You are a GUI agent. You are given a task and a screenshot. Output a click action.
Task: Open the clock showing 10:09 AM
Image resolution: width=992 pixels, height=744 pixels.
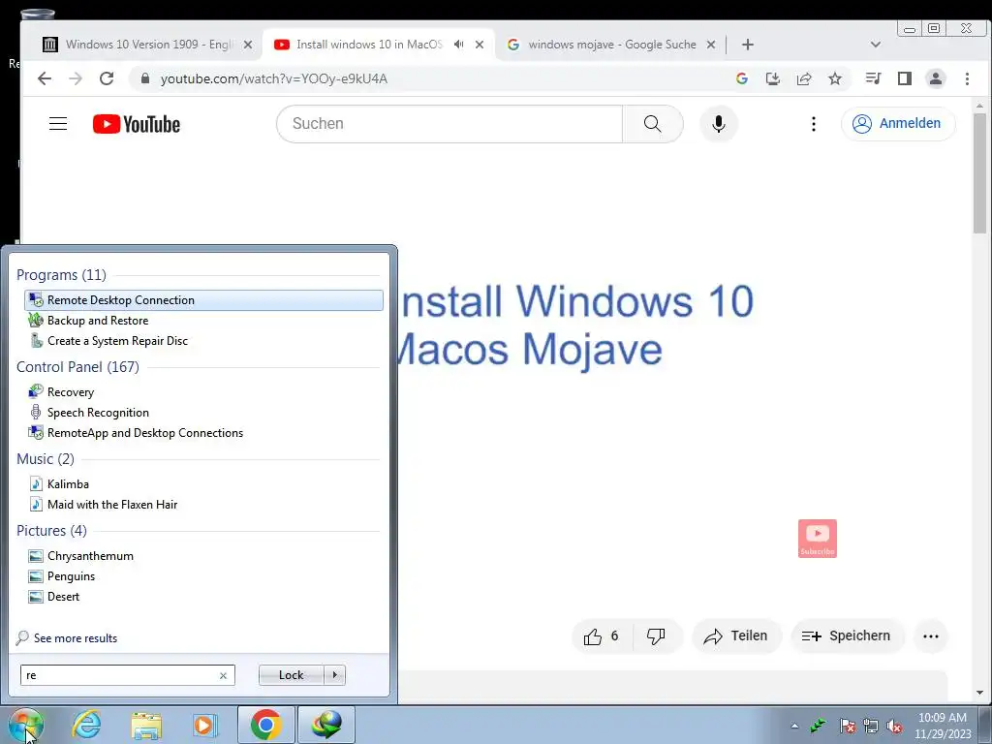(x=942, y=726)
